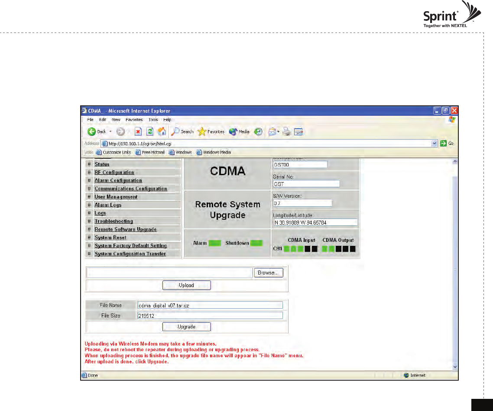Click the page icon beside the address URL
Viewport: 493px width, 411px height.
tap(105, 144)
